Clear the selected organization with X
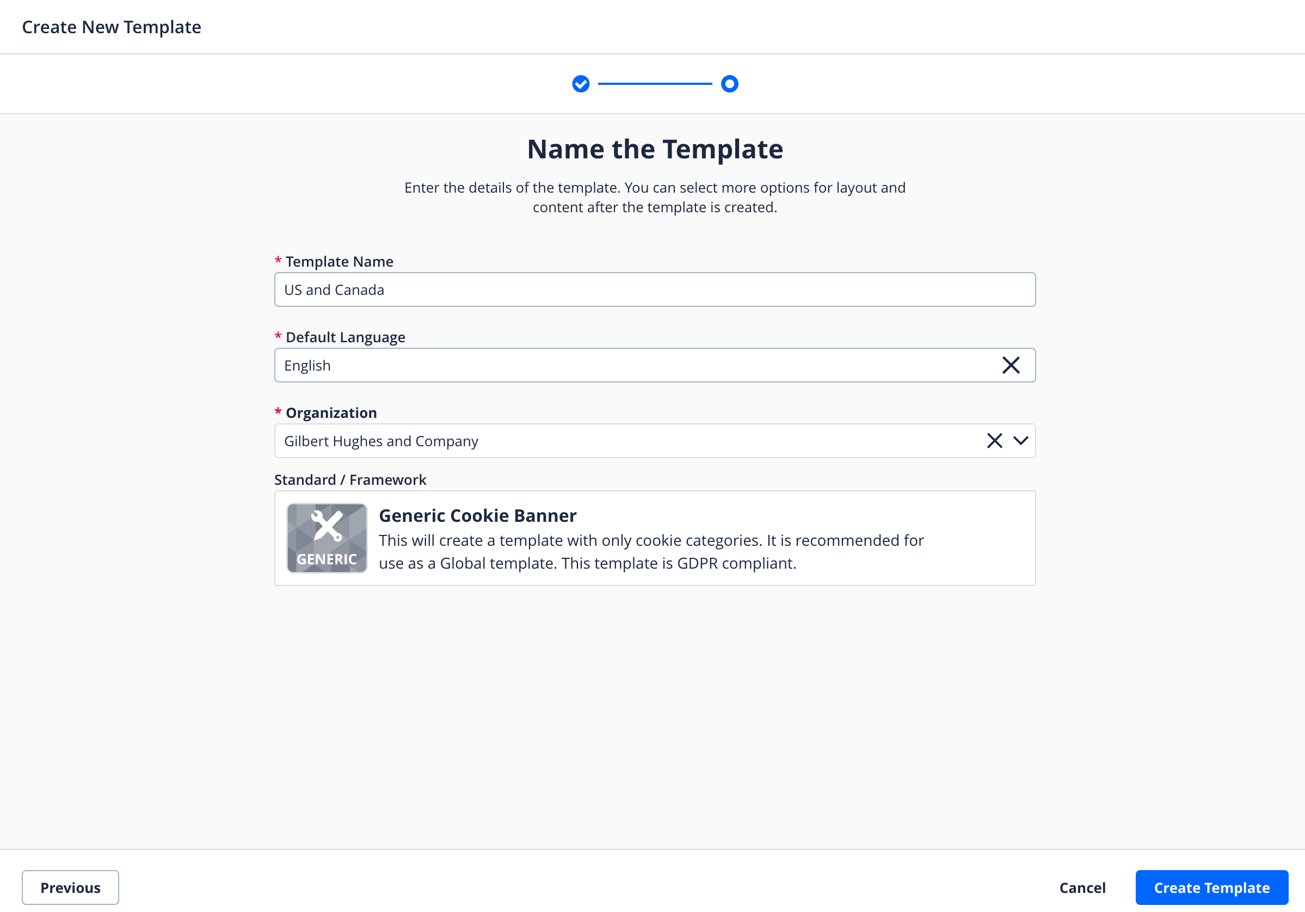This screenshot has height=912, width=1305. pyautogui.click(x=994, y=441)
